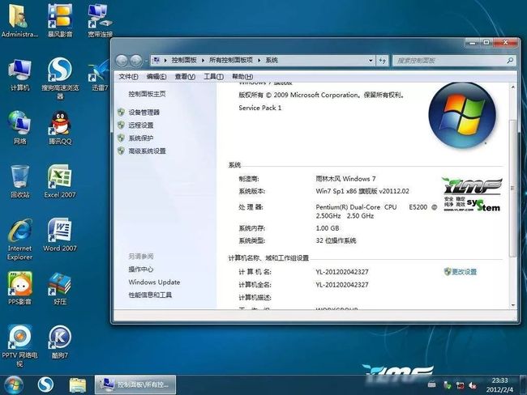Launch PPTV 网络电视 desktop shortcut
The height and width of the screenshot is (395, 527).
pos(19,346)
